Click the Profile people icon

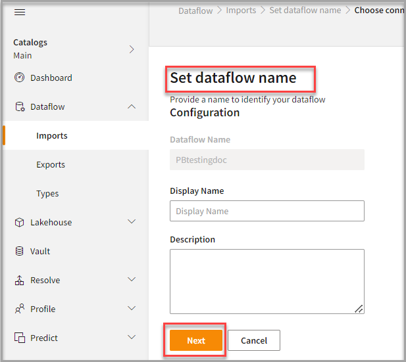pyautogui.click(x=20, y=309)
